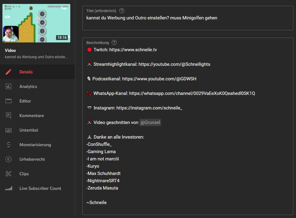The width and height of the screenshot is (296, 218).
Task: Click the Clips scissors icon
Action: click(8, 174)
